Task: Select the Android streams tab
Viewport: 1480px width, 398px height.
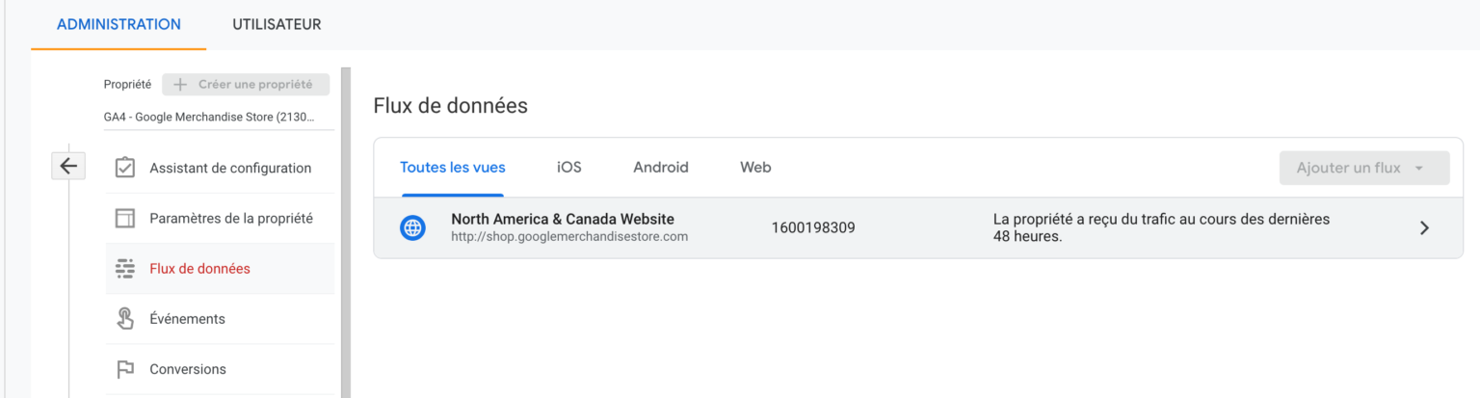Action: 661,168
